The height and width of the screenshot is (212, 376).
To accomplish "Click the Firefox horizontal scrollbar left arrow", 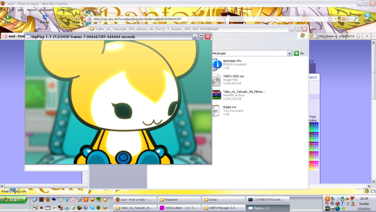I will coord(2,186).
